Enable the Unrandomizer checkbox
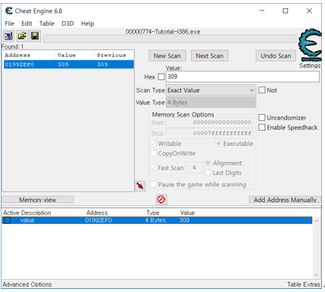Screen dimensions: 325x292 pos(262,118)
